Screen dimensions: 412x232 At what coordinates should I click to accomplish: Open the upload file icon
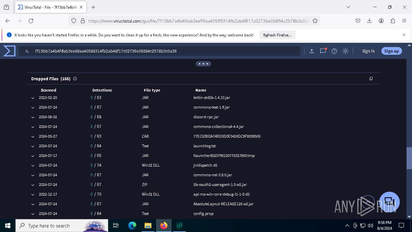[312, 51]
